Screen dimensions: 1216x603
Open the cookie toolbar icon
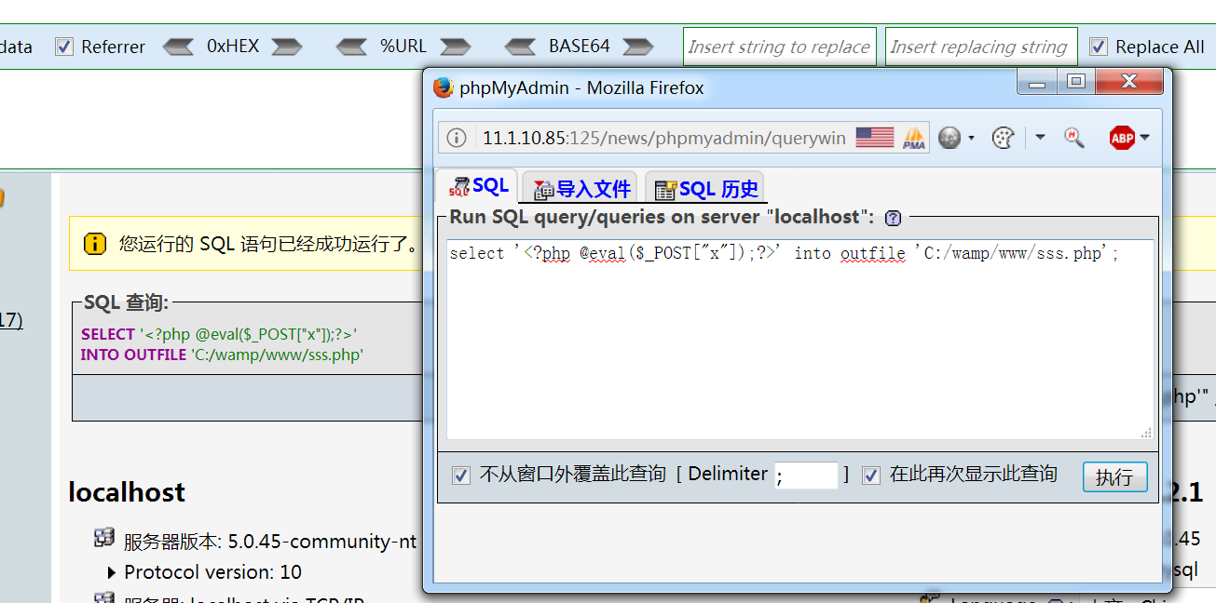(1003, 138)
